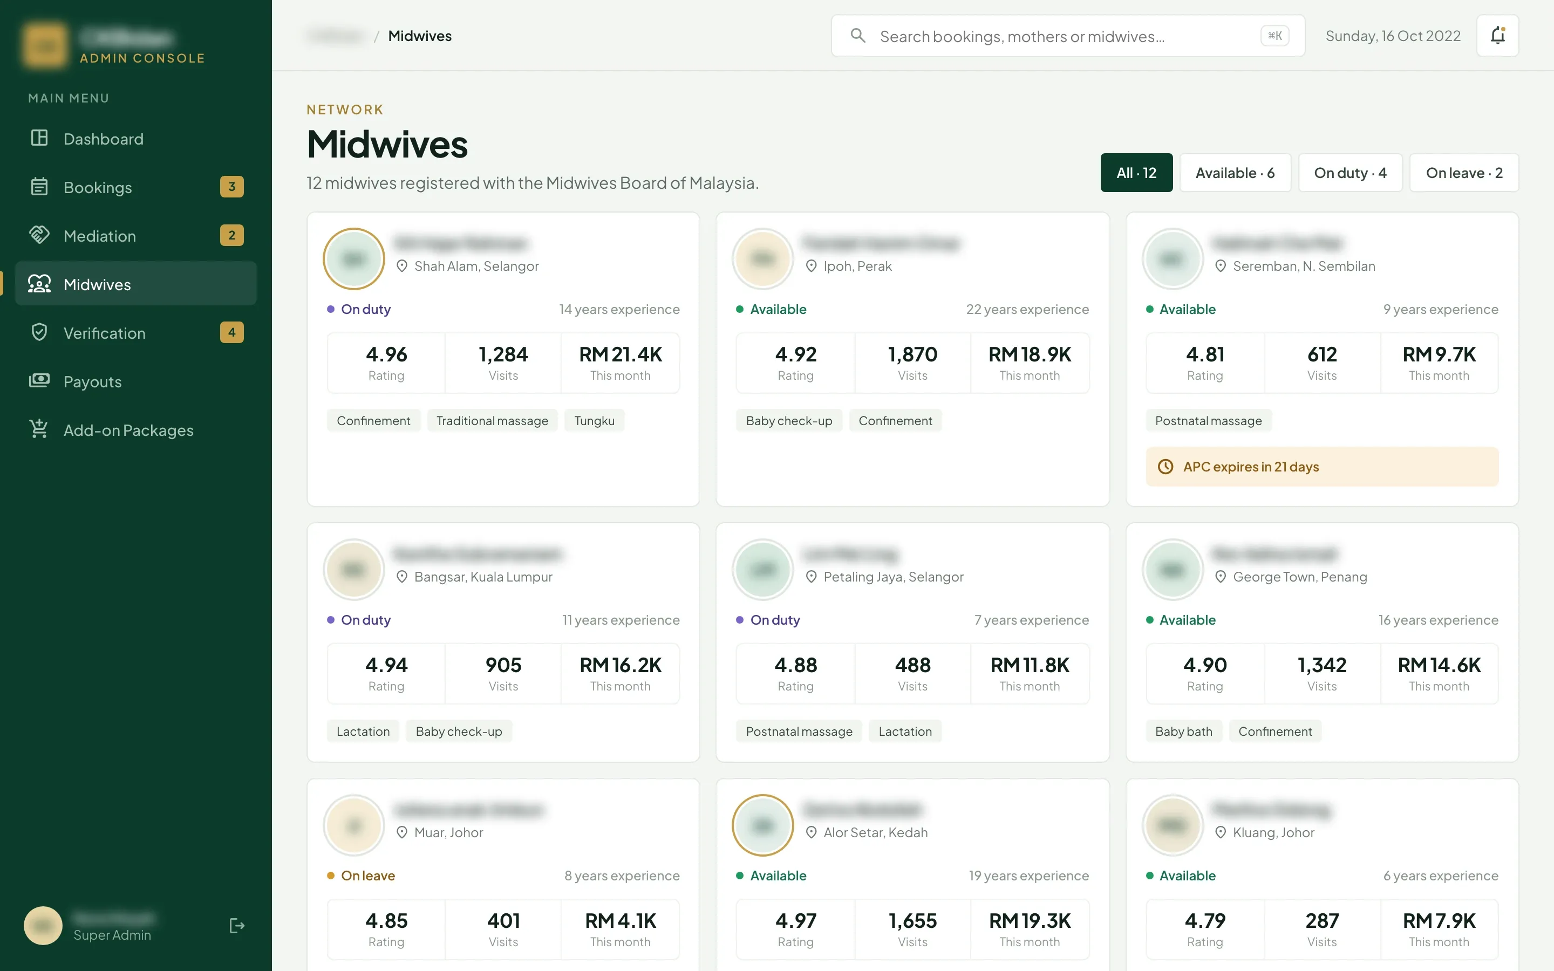Click the location pin by Ipoh, Perak
This screenshot has height=971, width=1554.
pyautogui.click(x=811, y=266)
